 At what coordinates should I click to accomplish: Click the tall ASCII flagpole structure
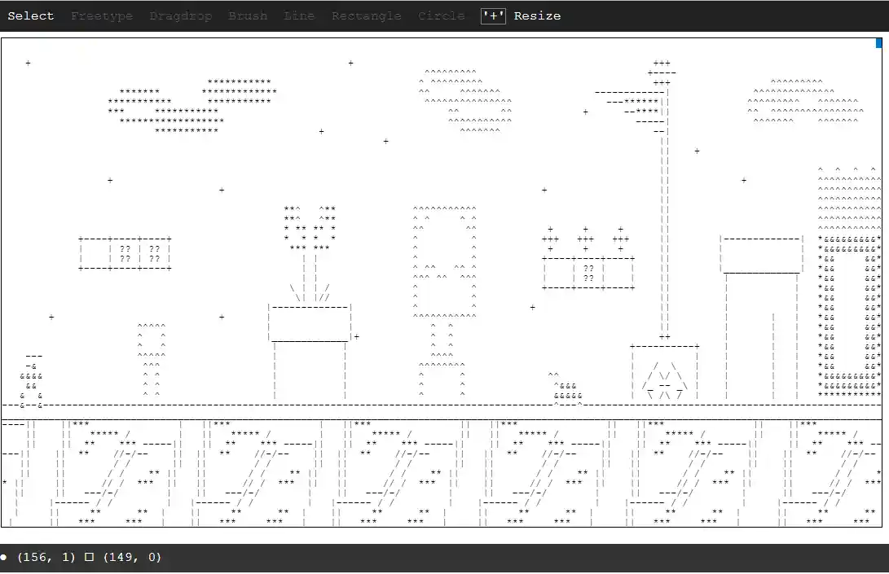point(662,204)
